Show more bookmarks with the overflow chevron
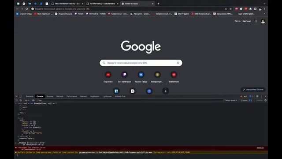This screenshot has width=282, height=159. [x=264, y=14]
